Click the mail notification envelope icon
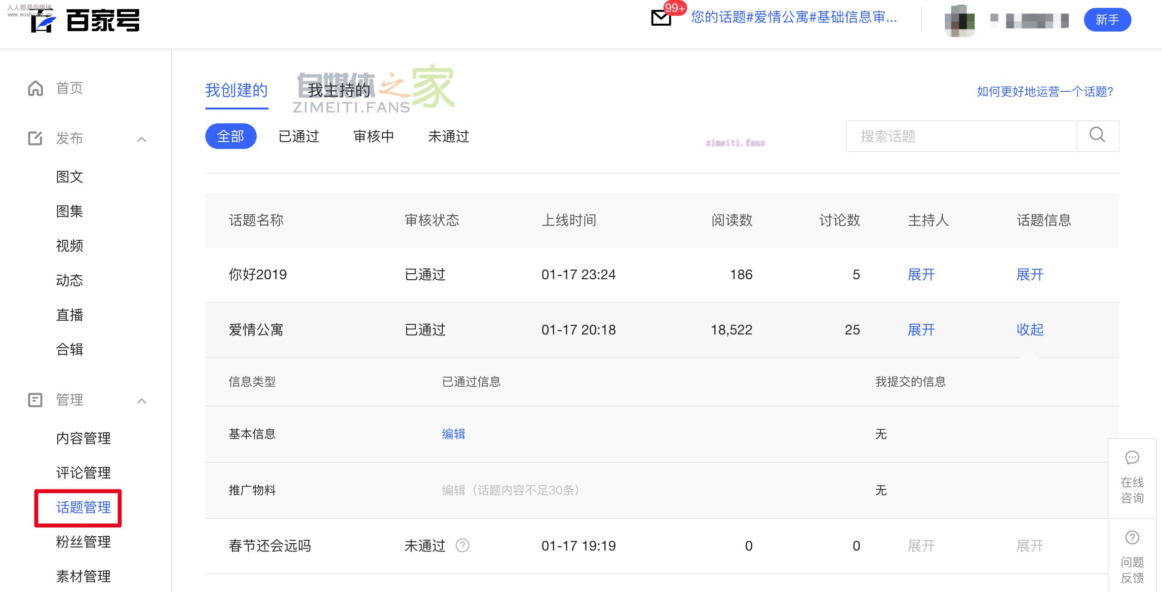Screen dimensions: 1162x592 coord(661,18)
